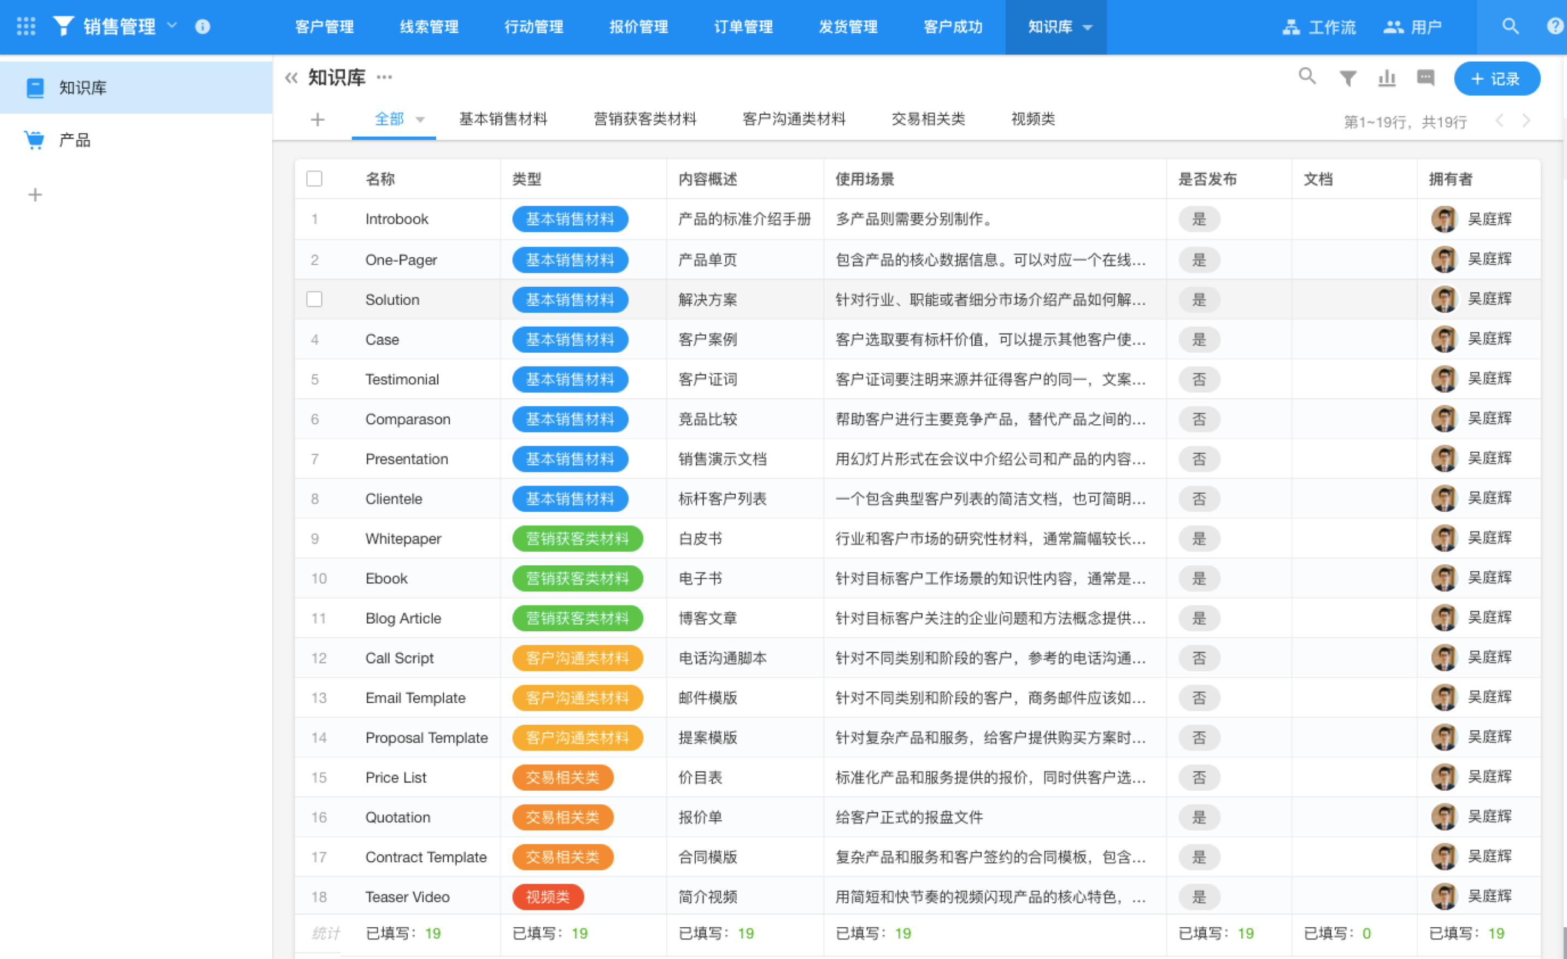Open the 订单管理 menu item

click(743, 27)
